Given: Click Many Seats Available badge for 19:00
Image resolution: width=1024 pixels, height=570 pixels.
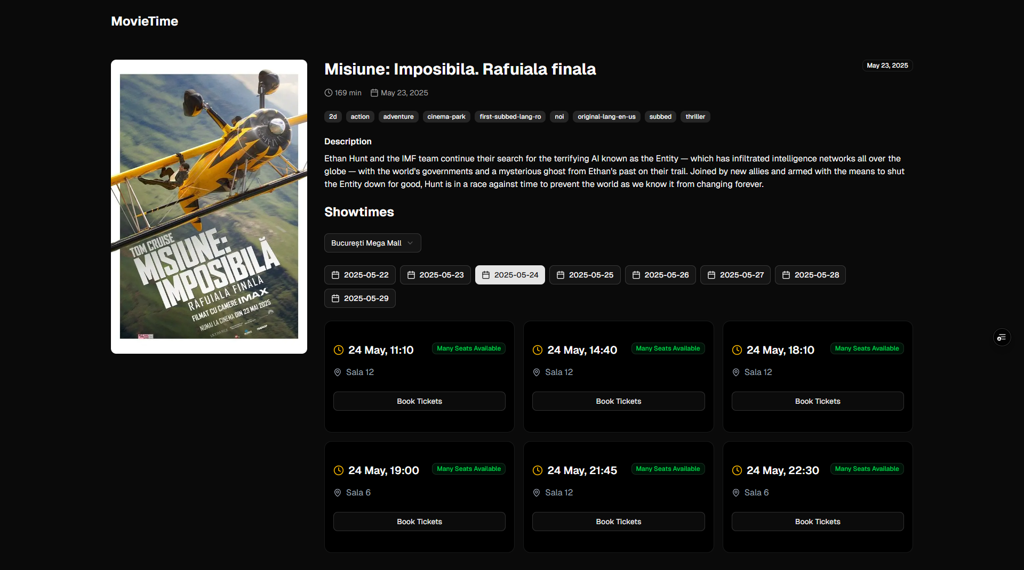Looking at the screenshot, I should click(469, 469).
